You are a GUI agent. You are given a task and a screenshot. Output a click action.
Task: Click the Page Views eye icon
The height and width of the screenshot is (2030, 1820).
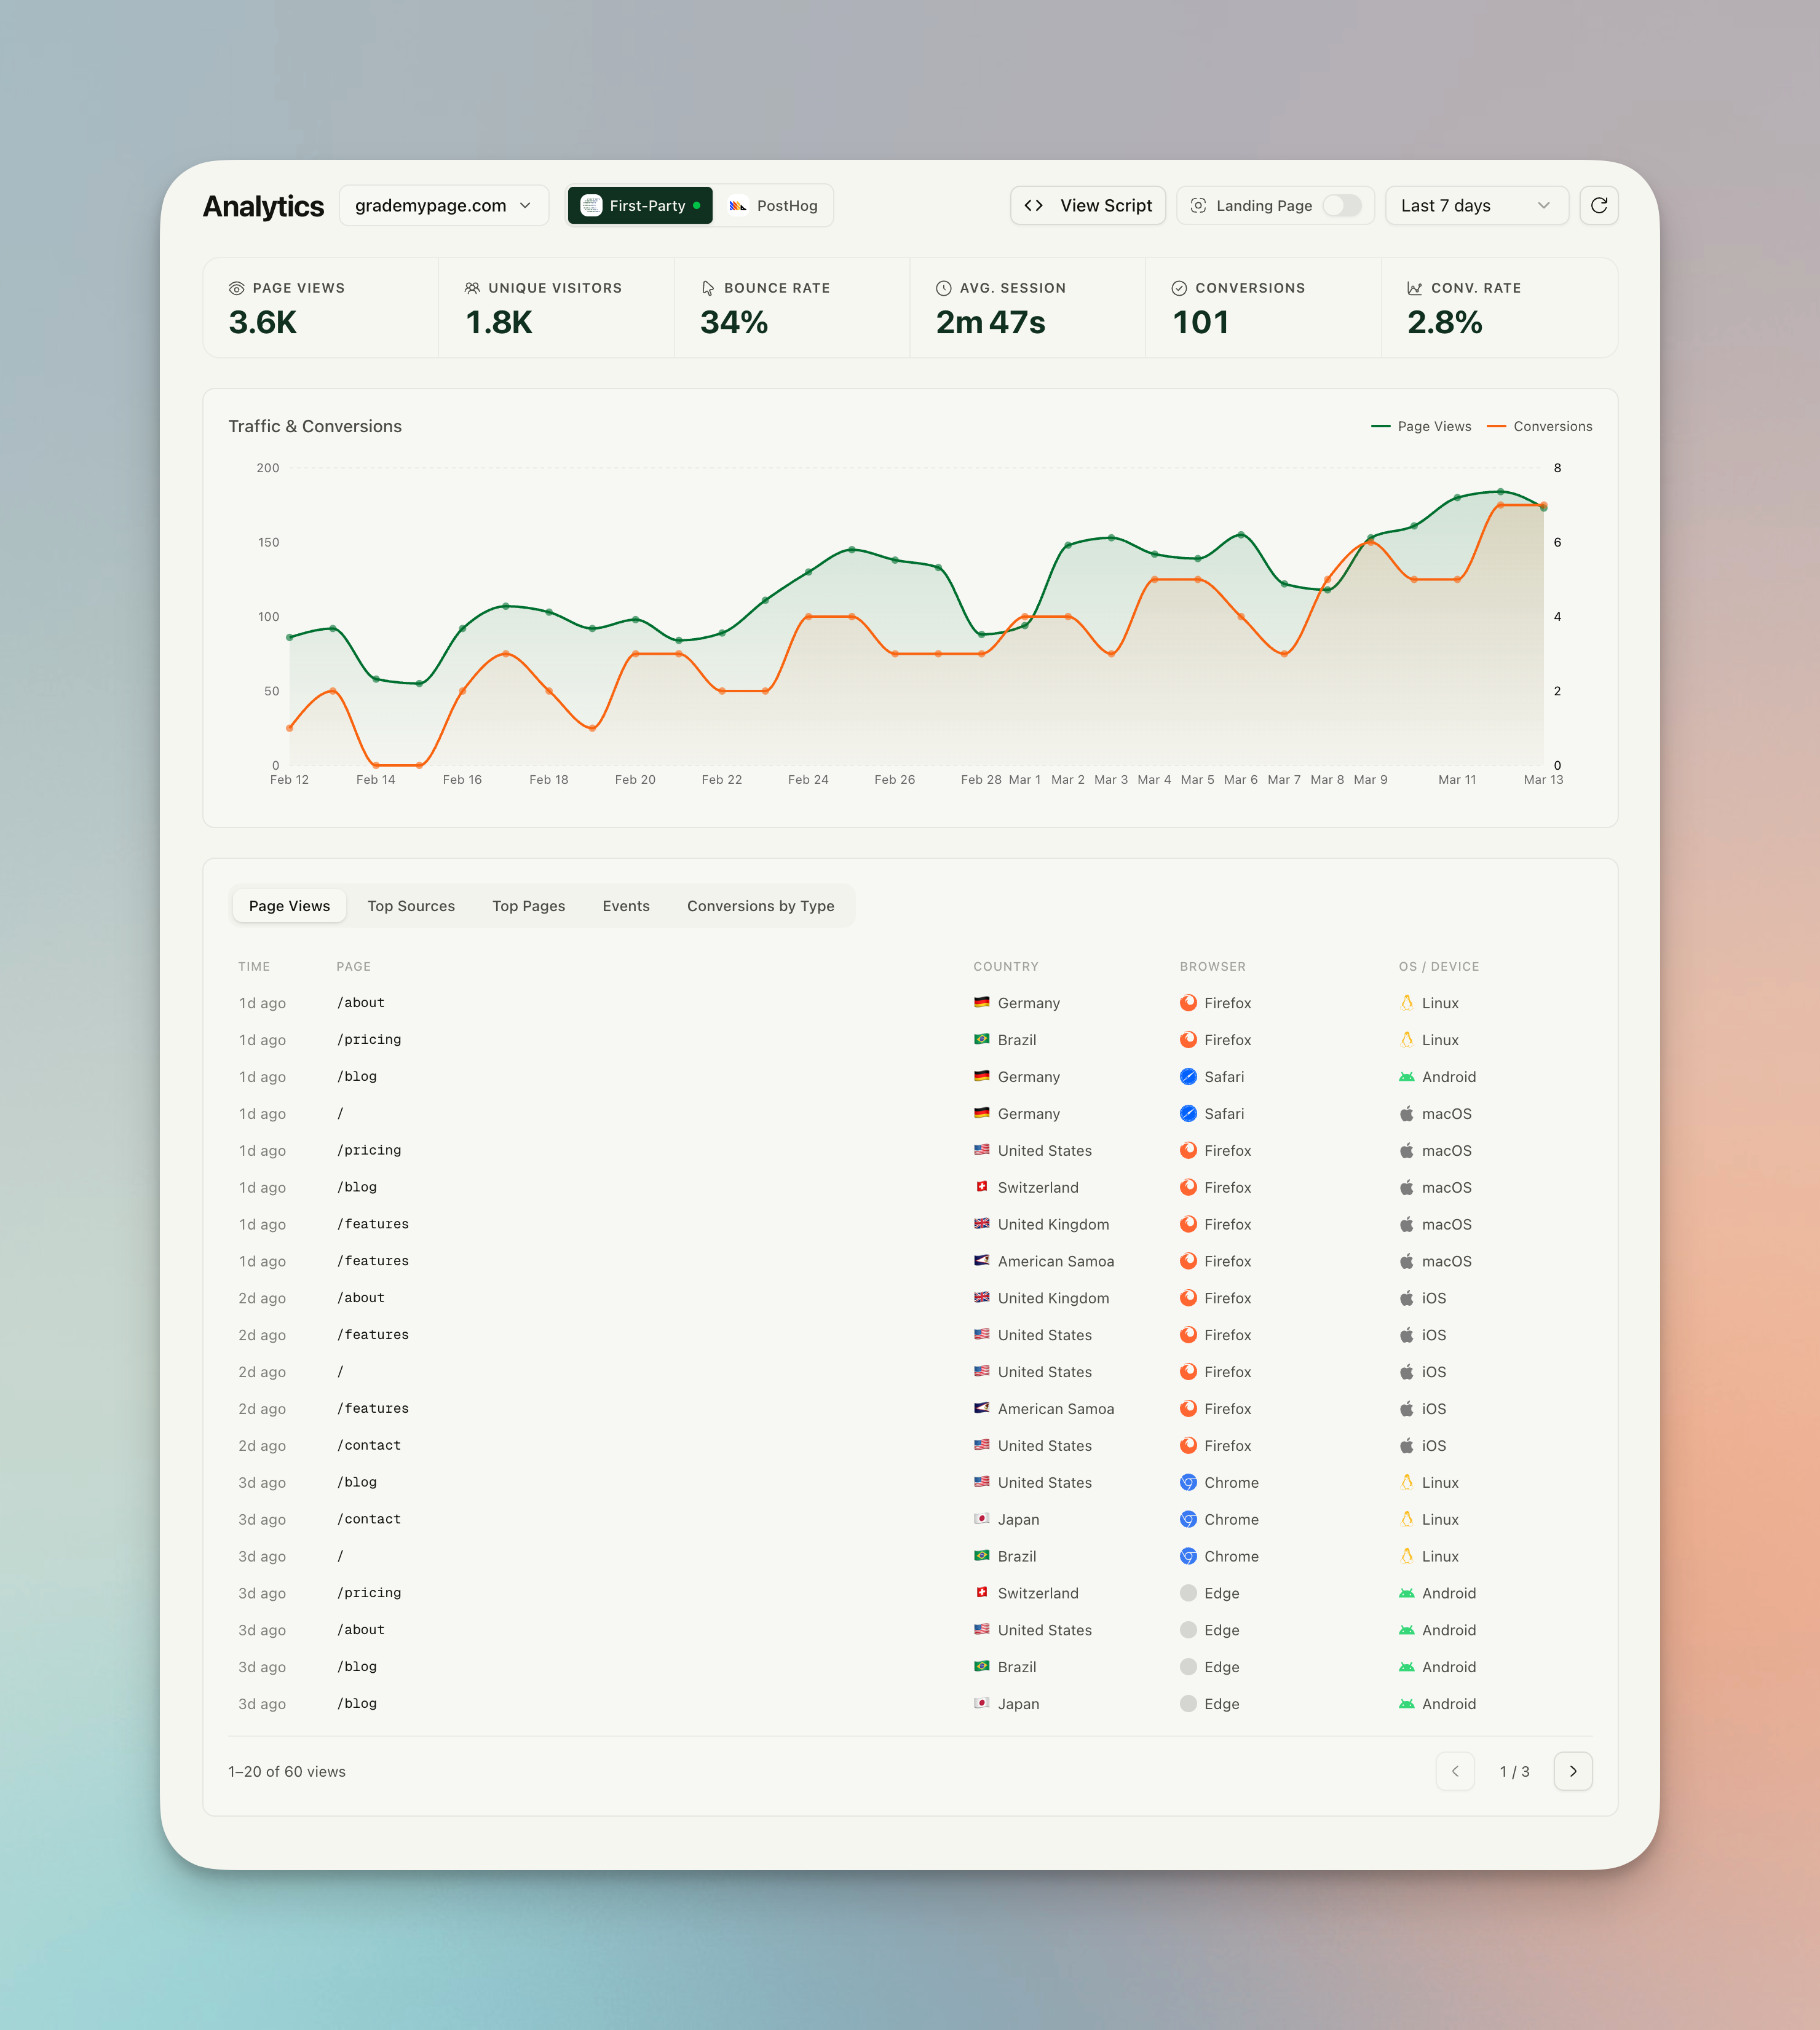click(237, 288)
